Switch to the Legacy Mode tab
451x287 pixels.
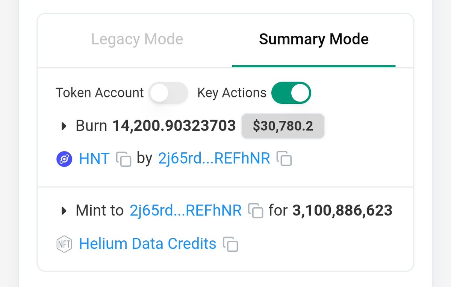(x=137, y=39)
